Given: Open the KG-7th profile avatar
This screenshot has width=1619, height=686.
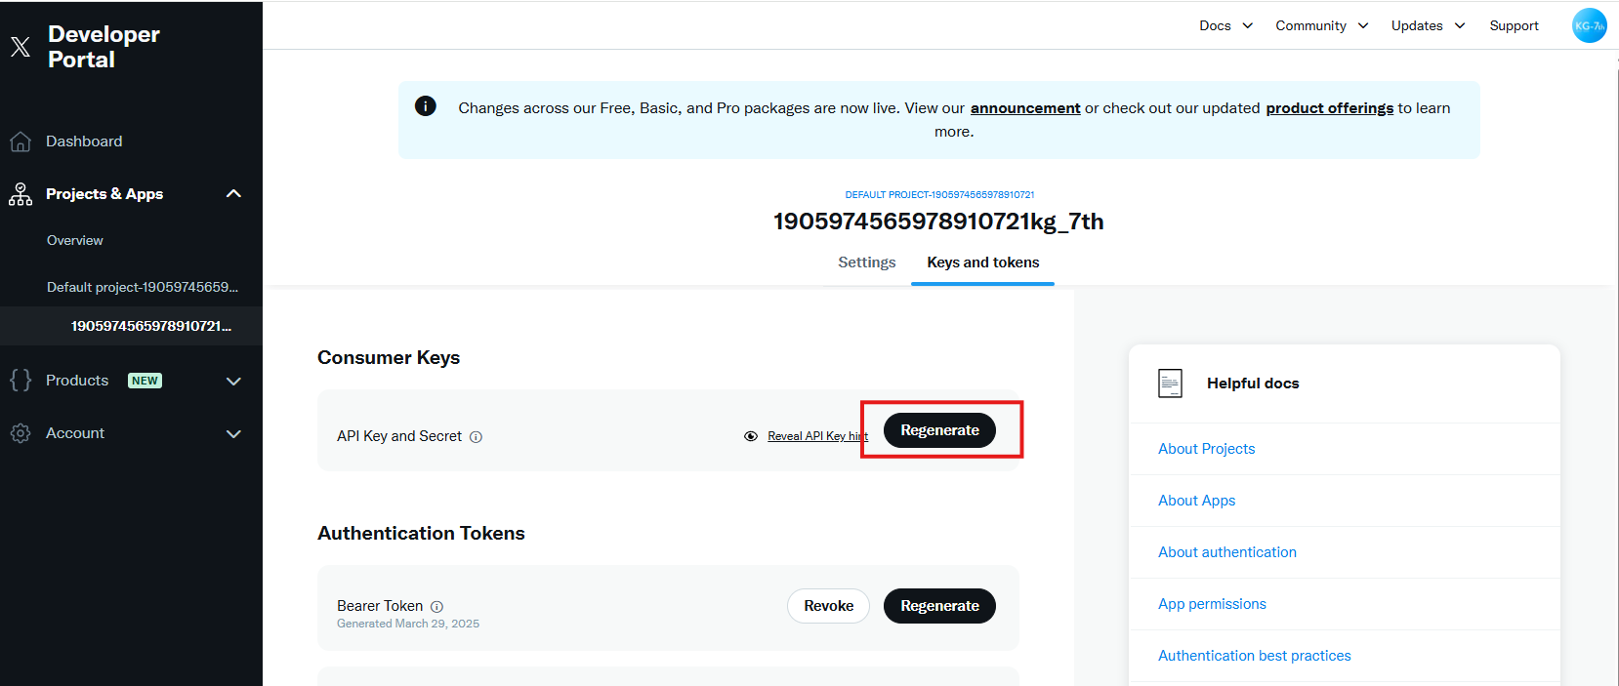Looking at the screenshot, I should 1590,25.
